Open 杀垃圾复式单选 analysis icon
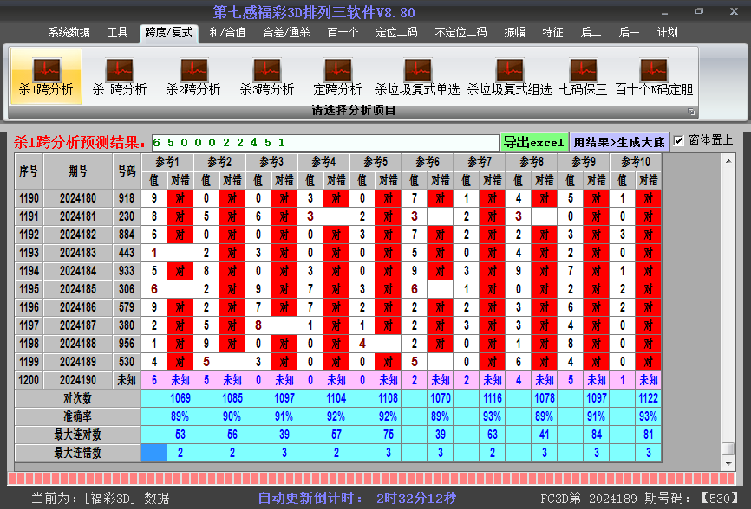 coord(417,76)
